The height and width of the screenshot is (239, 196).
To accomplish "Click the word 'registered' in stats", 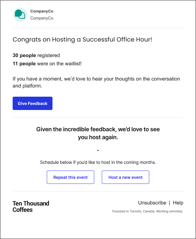I will pos(48,55).
